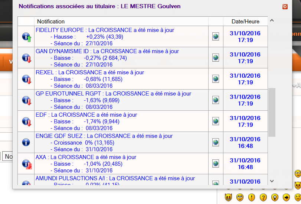This screenshot has height=204, width=301.
Task: Click the FIDELITY EUROPE upward trend info icon
Action: [27, 36]
